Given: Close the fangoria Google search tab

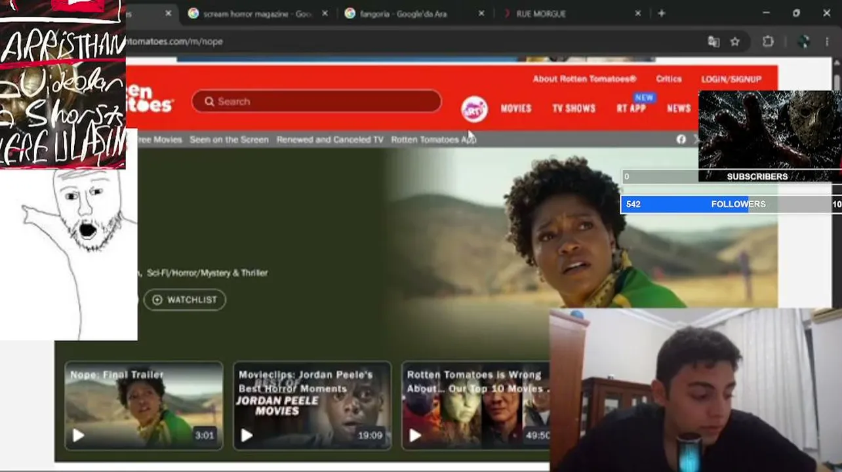Looking at the screenshot, I should coord(481,13).
